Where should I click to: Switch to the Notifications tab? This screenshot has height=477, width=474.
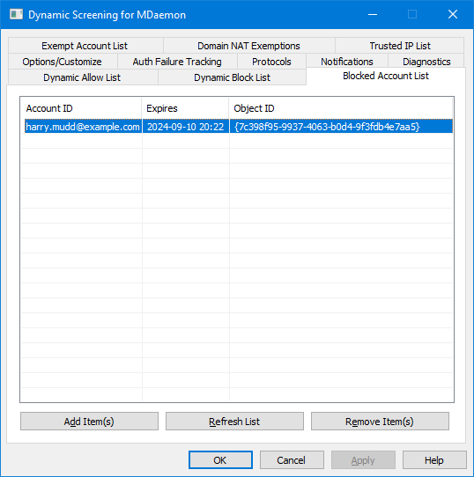(x=347, y=62)
